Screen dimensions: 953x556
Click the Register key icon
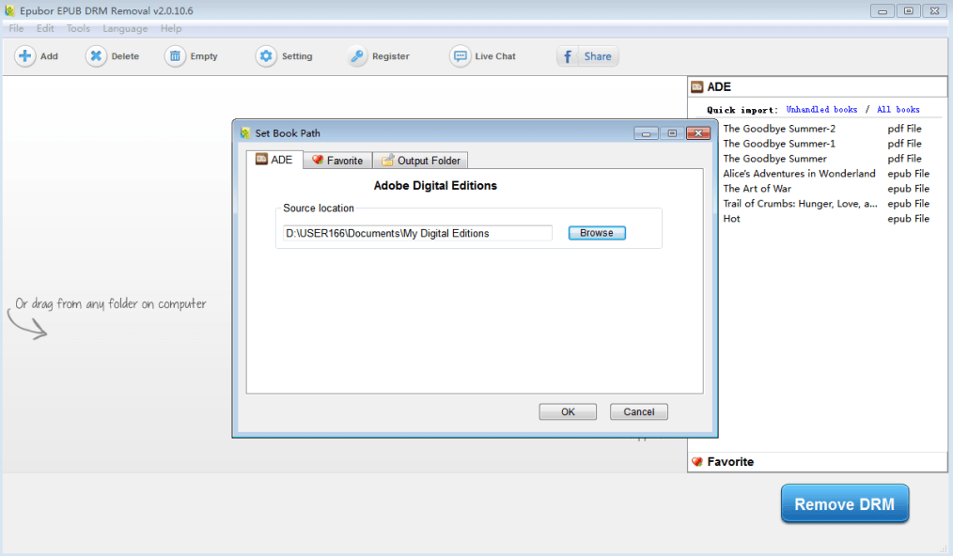pyautogui.click(x=357, y=56)
